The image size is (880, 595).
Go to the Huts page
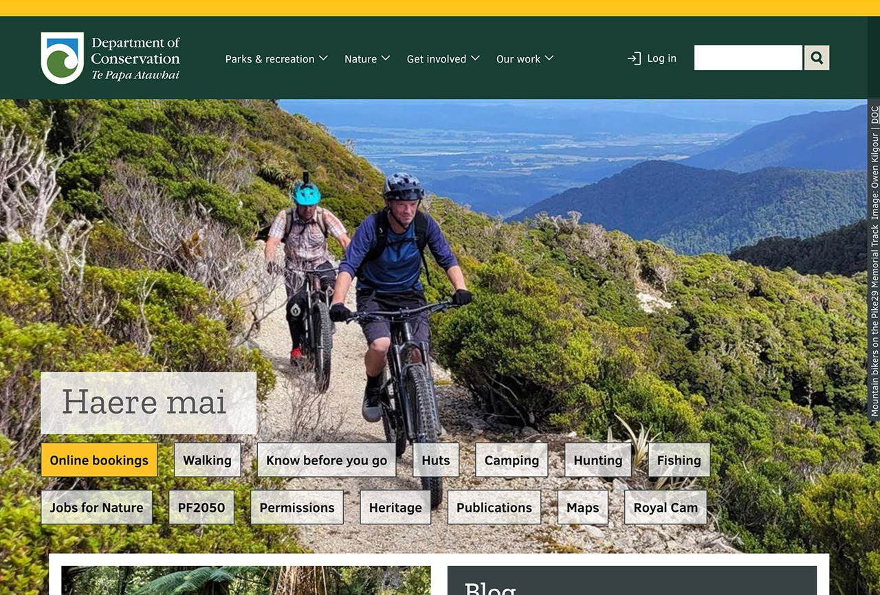point(436,460)
